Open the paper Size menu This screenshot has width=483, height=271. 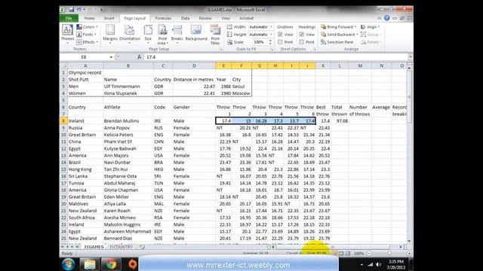pyautogui.click(x=148, y=34)
